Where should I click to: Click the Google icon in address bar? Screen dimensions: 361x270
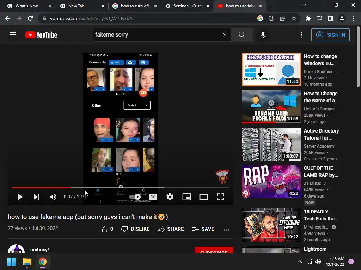pos(260,18)
